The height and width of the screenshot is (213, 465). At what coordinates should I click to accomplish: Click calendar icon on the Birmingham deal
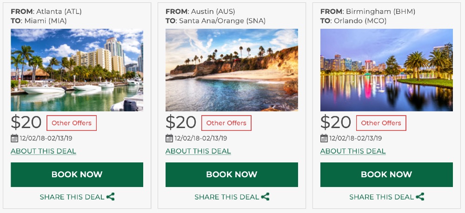(x=324, y=138)
